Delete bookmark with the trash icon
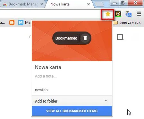Viewport: 144px width, 119px height. tap(85, 38)
